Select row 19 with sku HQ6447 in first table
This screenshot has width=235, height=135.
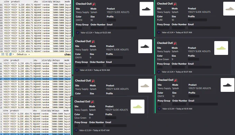click(35, 51)
